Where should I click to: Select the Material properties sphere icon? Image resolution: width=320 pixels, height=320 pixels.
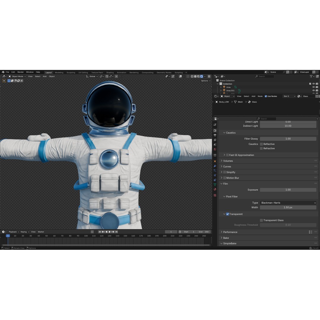[x=215, y=189]
